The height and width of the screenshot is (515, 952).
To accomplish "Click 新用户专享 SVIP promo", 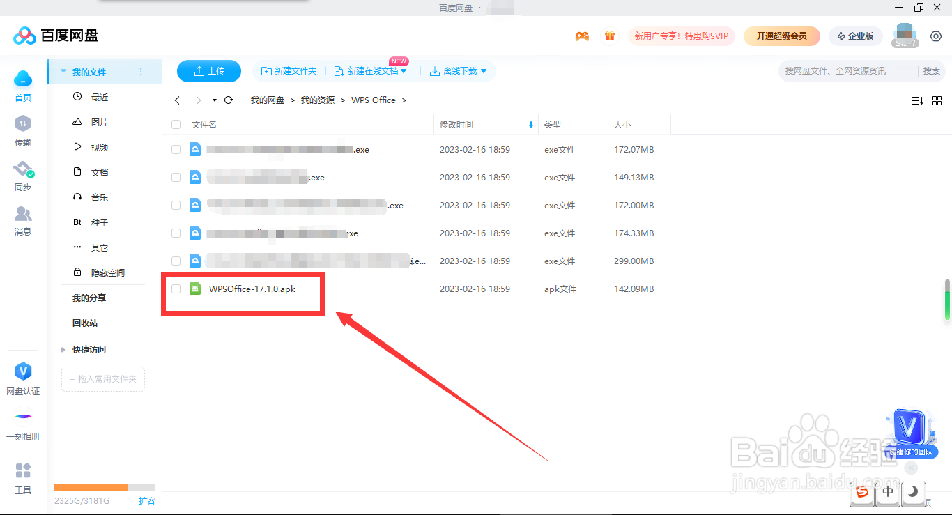I will [x=682, y=36].
